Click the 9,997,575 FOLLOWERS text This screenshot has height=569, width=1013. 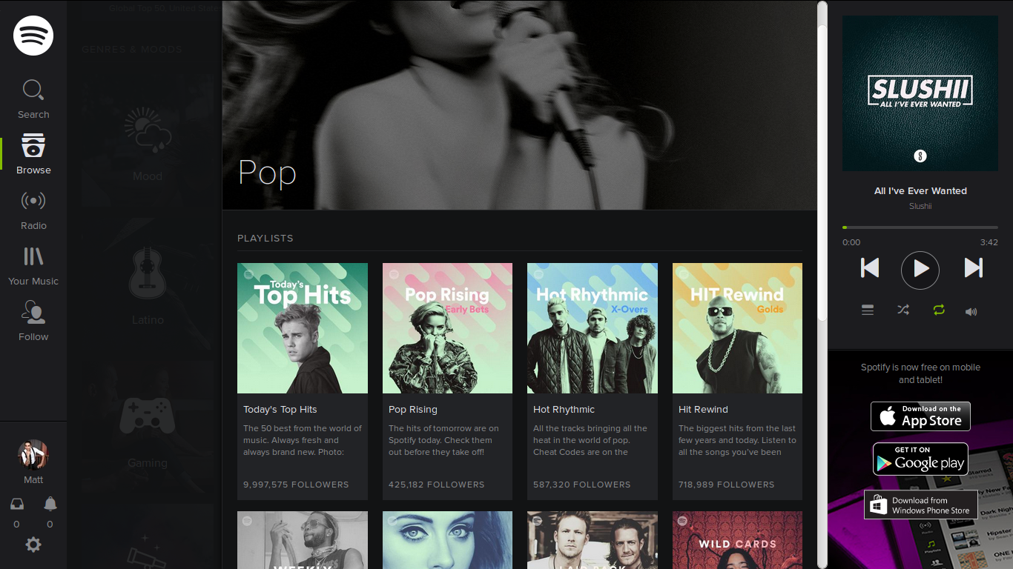[296, 485]
